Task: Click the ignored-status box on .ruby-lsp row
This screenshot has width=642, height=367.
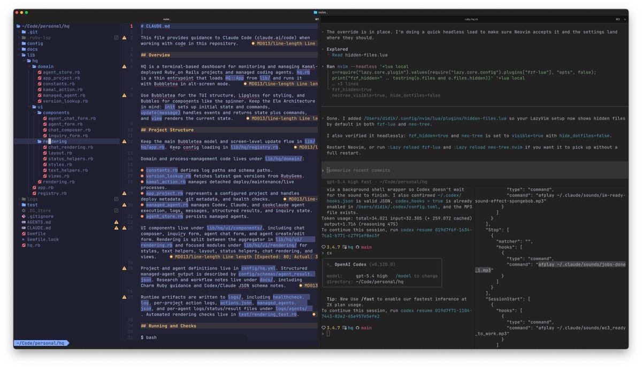Action: [116, 37]
